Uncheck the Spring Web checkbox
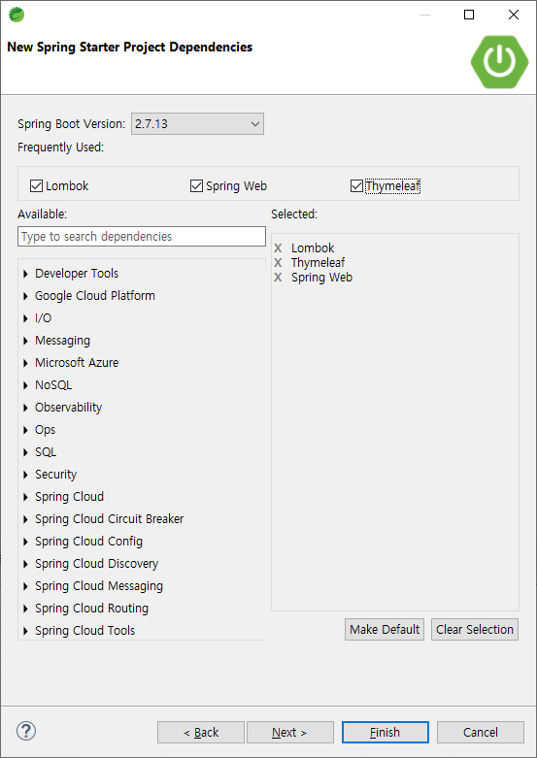Viewport: 537px width, 758px height. (x=196, y=185)
